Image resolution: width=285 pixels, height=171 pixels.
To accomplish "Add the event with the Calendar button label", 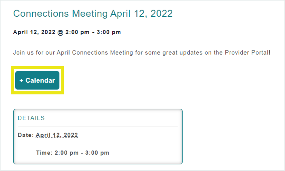I will [40, 80].
